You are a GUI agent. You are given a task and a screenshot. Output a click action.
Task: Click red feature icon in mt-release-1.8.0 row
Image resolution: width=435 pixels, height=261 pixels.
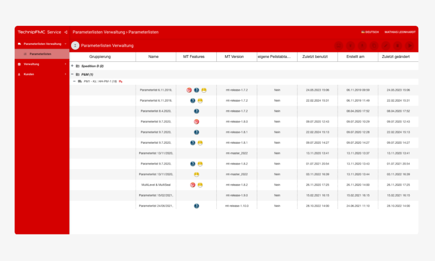196,122
